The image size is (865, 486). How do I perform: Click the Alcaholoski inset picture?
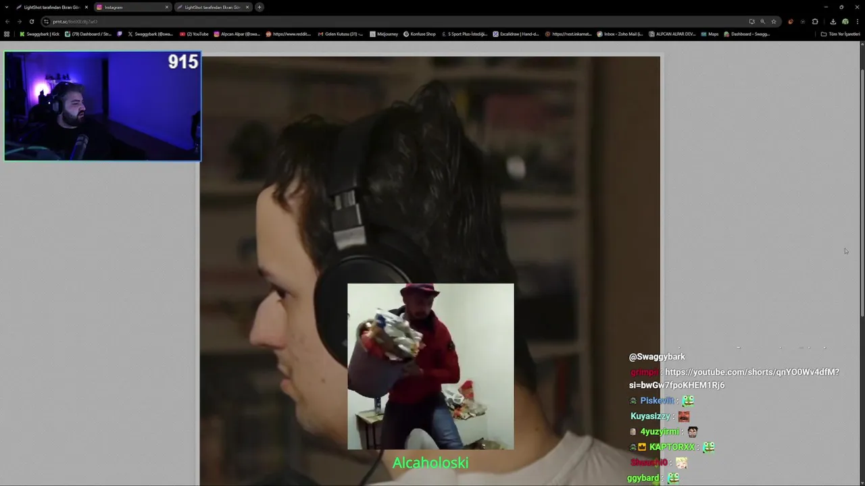[430, 367]
